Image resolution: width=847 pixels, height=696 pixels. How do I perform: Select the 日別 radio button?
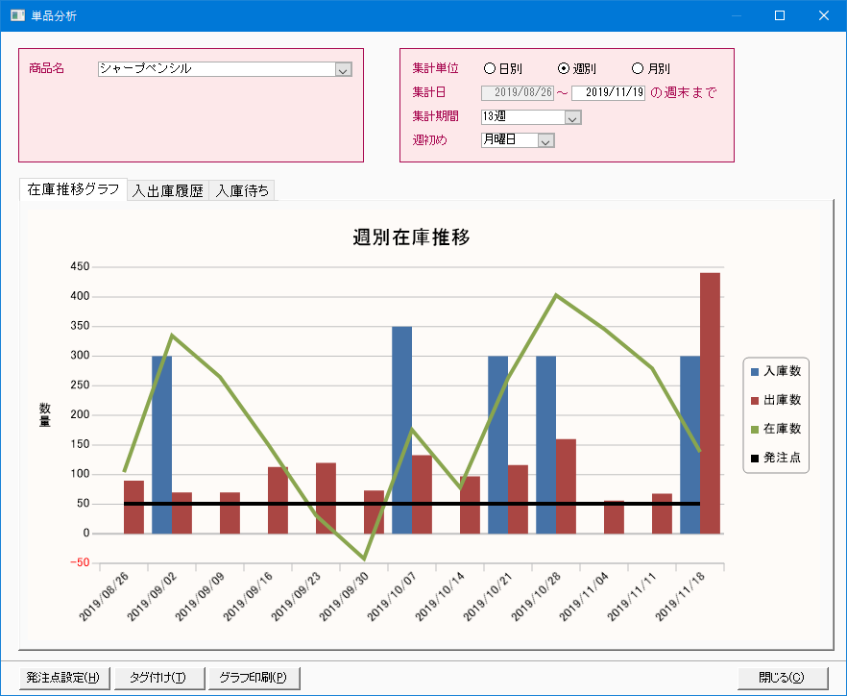[490, 69]
